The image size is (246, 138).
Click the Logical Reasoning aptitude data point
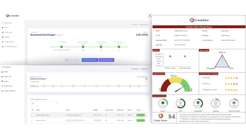click(185, 56)
